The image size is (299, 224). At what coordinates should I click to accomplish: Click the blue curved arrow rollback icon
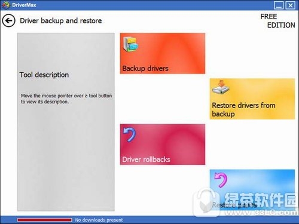[129, 134]
